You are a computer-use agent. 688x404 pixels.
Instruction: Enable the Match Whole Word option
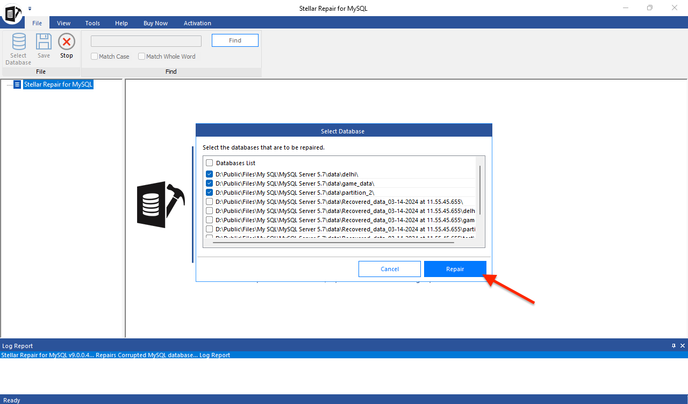click(x=141, y=56)
